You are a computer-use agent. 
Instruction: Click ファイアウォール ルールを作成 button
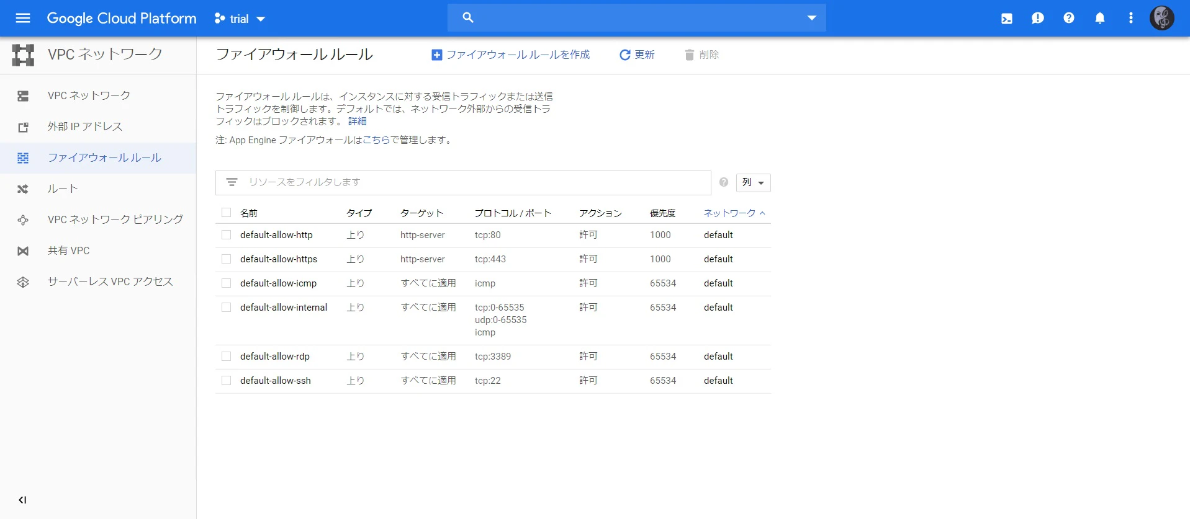pyautogui.click(x=510, y=55)
